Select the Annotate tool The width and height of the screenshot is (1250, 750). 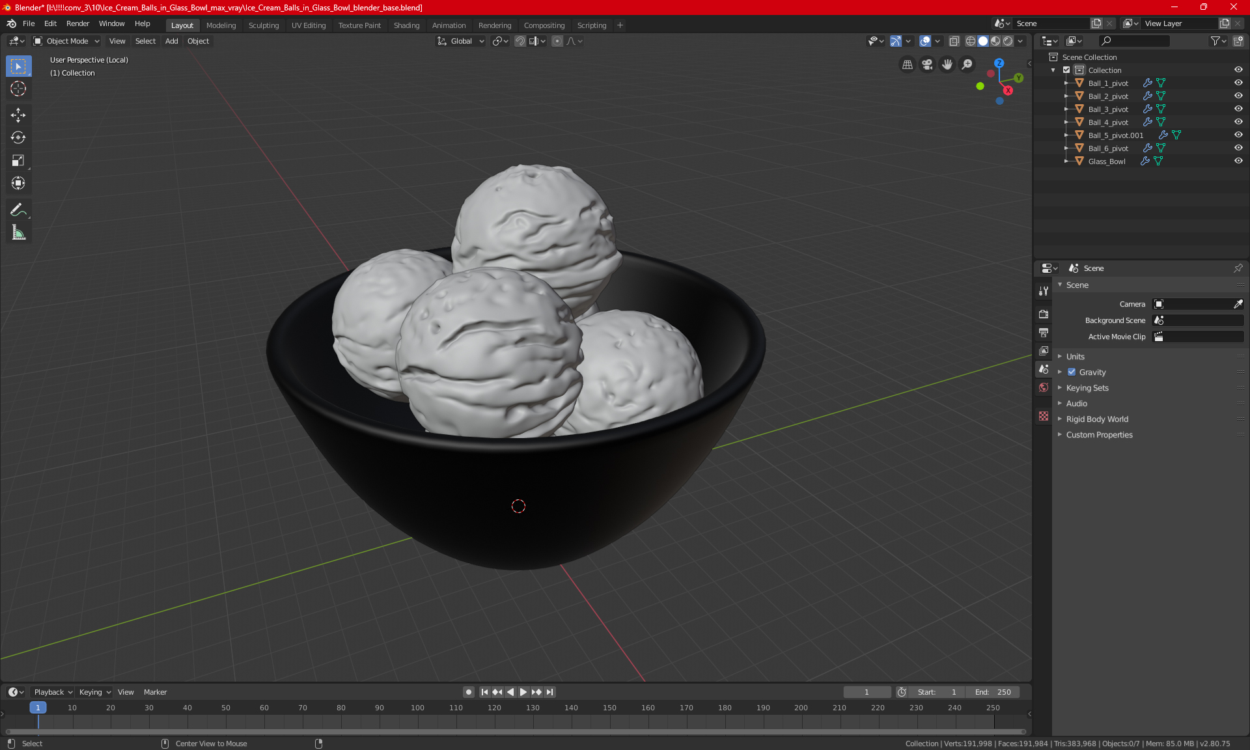tap(18, 210)
